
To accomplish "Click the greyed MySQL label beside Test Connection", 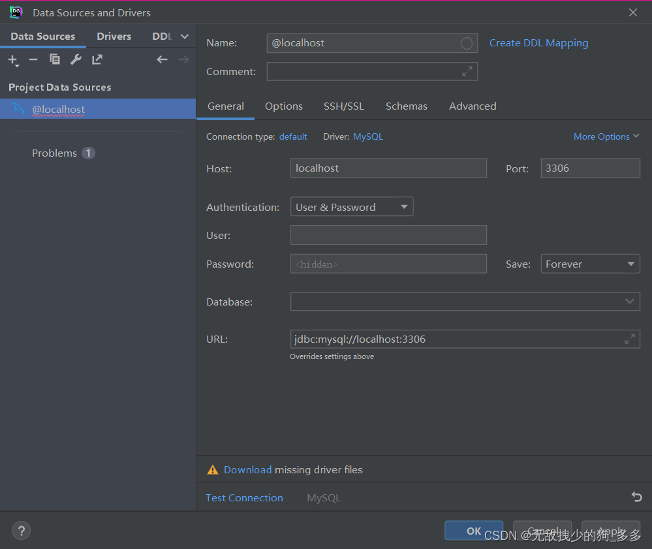I will [x=324, y=498].
